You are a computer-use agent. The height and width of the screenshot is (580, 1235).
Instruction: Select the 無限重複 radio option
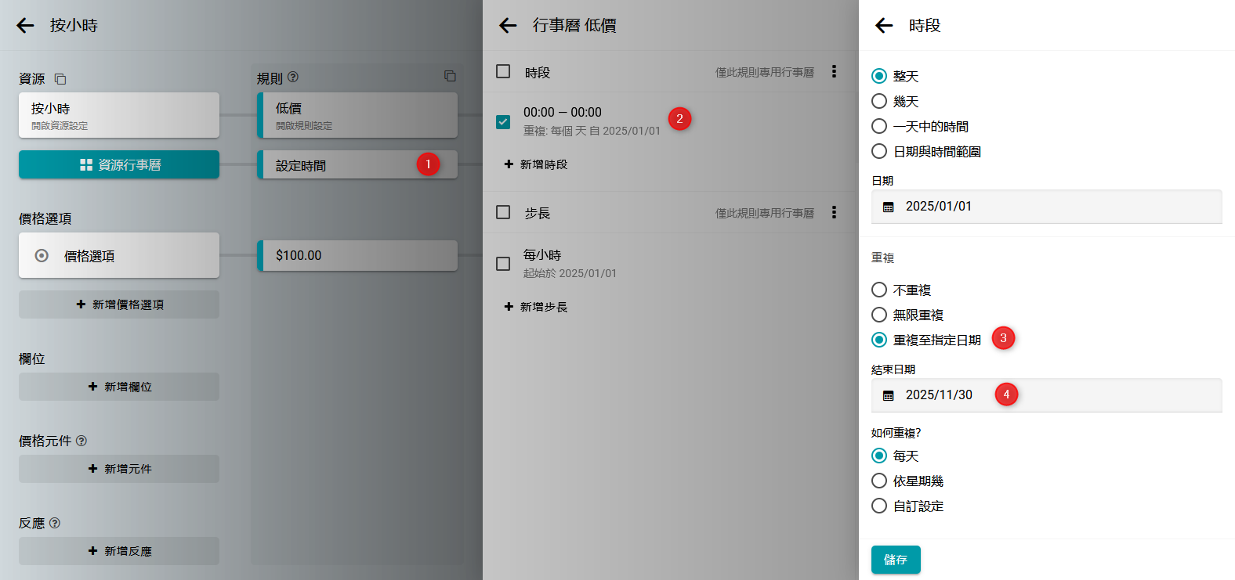pyautogui.click(x=879, y=315)
